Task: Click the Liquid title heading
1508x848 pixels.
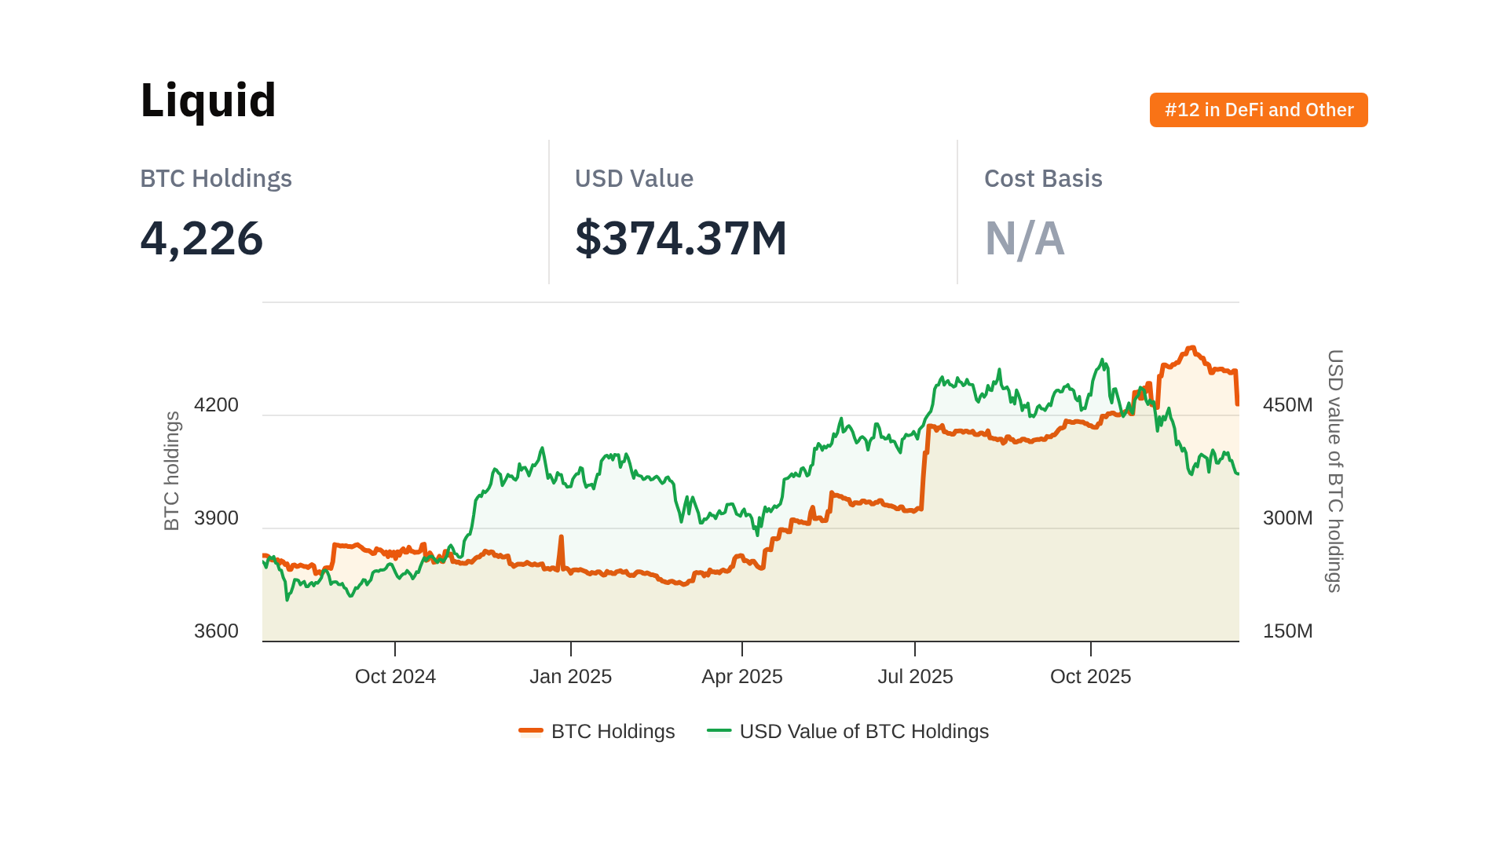Action: click(x=208, y=101)
